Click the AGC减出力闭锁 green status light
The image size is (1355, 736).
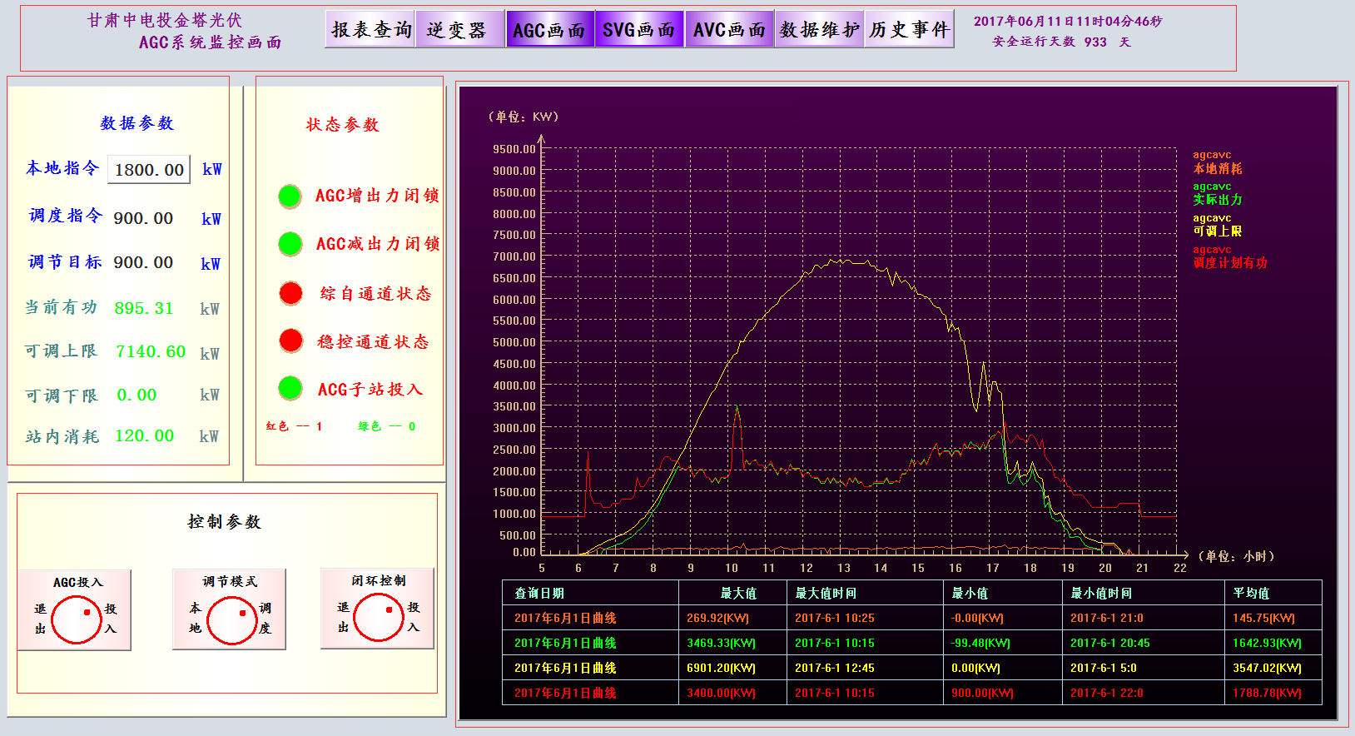pos(290,244)
